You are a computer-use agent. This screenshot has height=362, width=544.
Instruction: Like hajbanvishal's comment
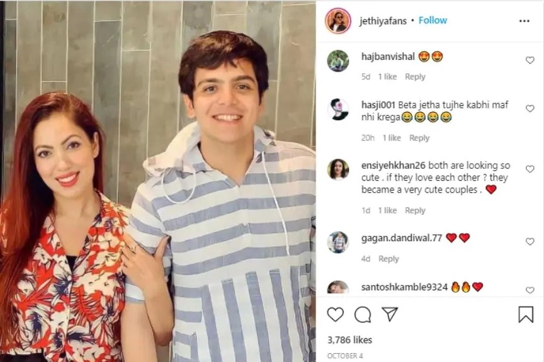tap(530, 60)
